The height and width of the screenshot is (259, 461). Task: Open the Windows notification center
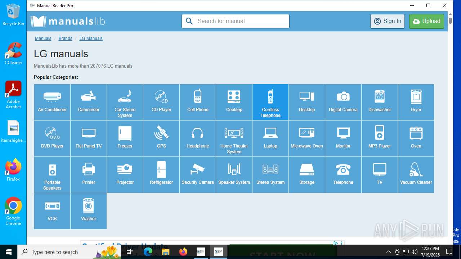click(449, 252)
